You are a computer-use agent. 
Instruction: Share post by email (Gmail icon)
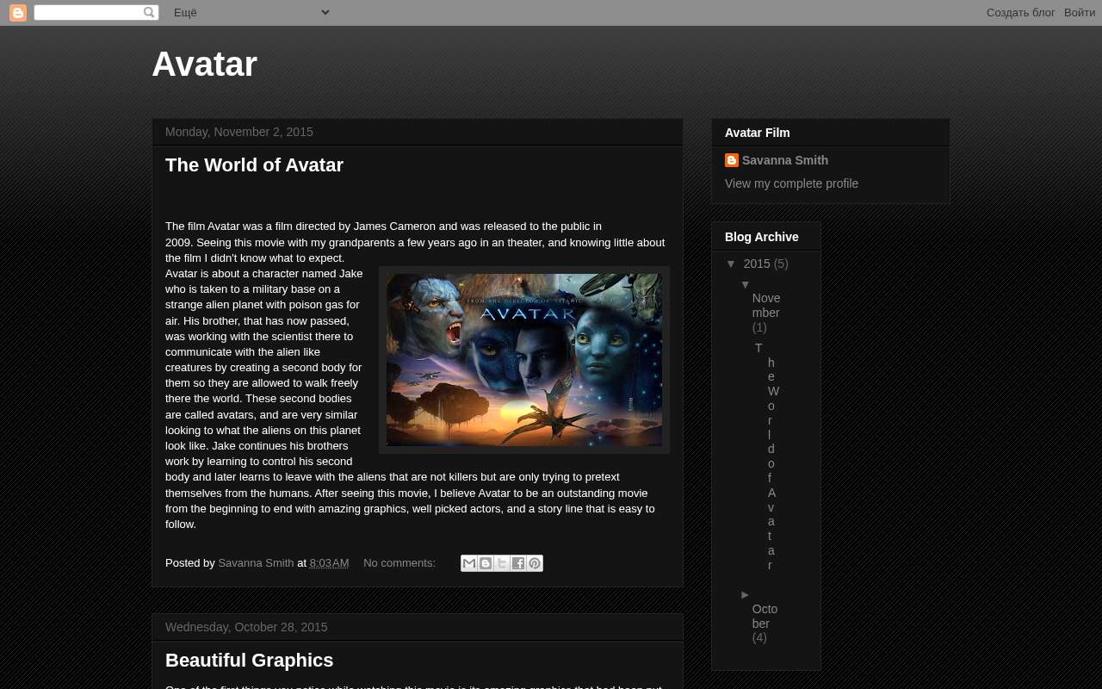click(469, 563)
